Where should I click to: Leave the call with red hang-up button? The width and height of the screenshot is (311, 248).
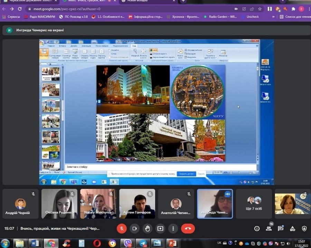(x=188, y=229)
